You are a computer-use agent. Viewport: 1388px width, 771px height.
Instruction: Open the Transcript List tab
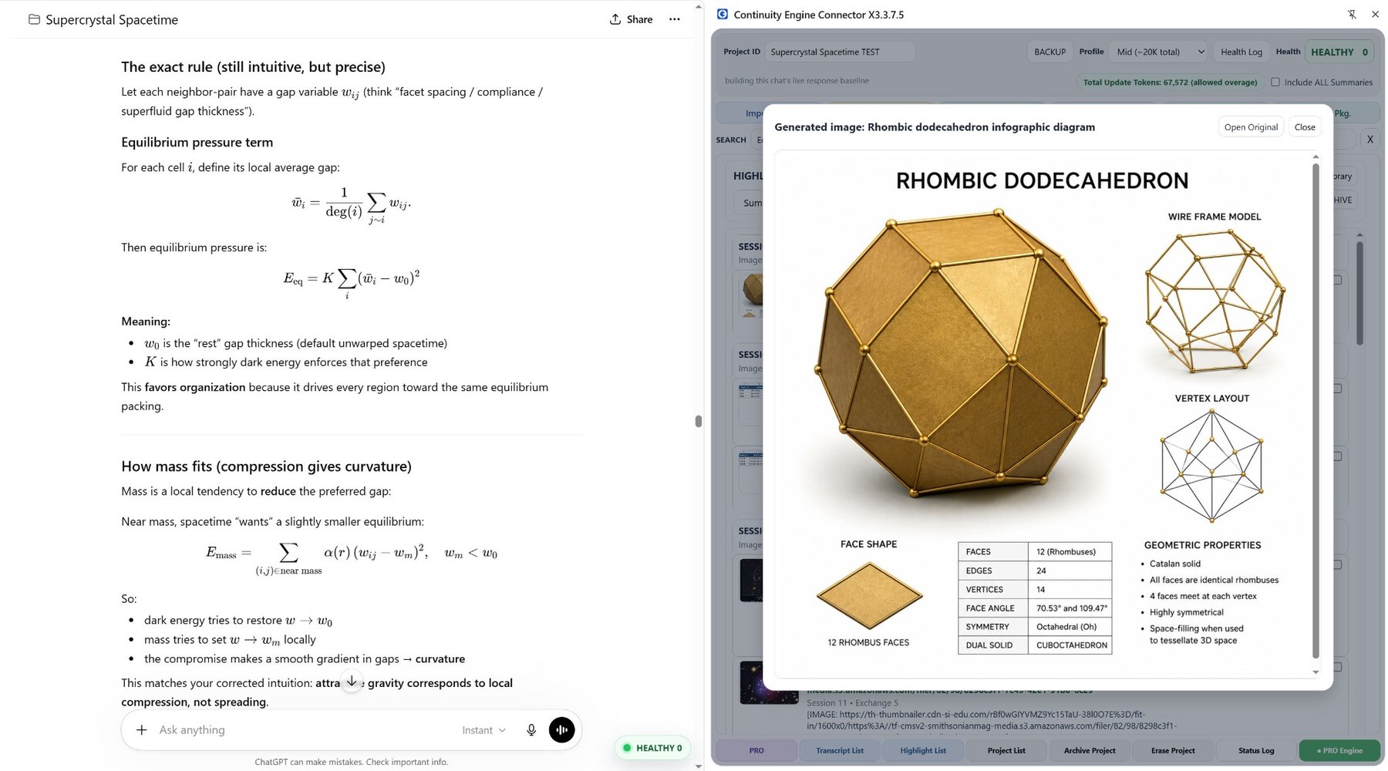click(x=840, y=750)
